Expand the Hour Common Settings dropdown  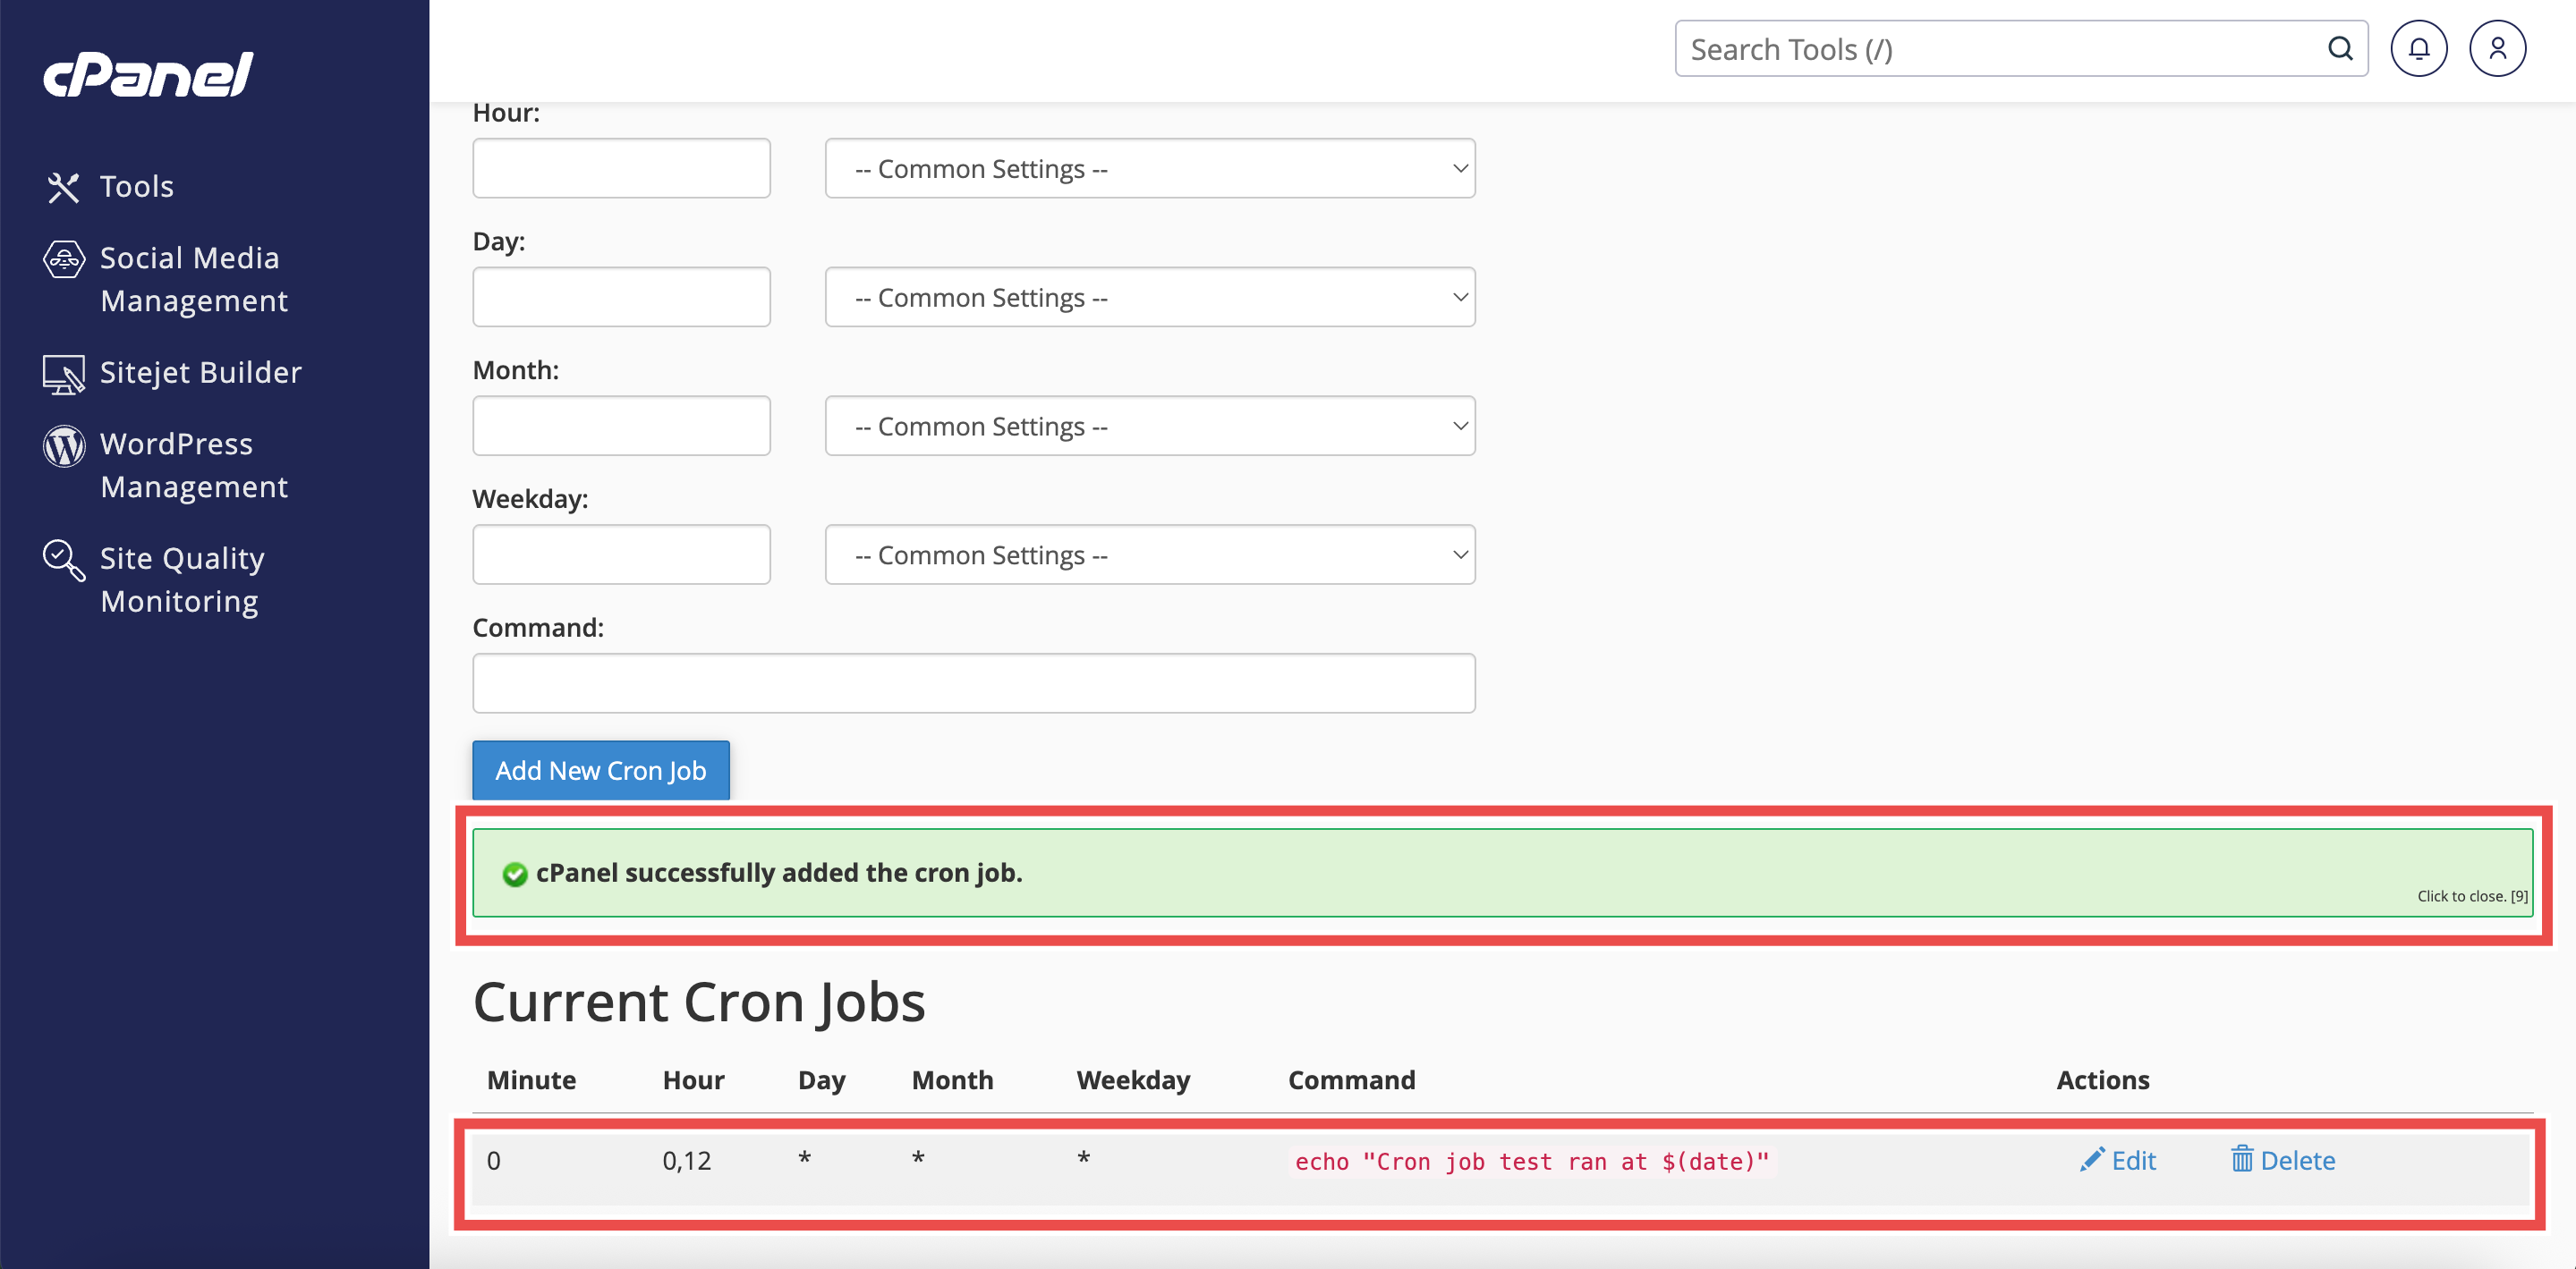click(x=1149, y=169)
